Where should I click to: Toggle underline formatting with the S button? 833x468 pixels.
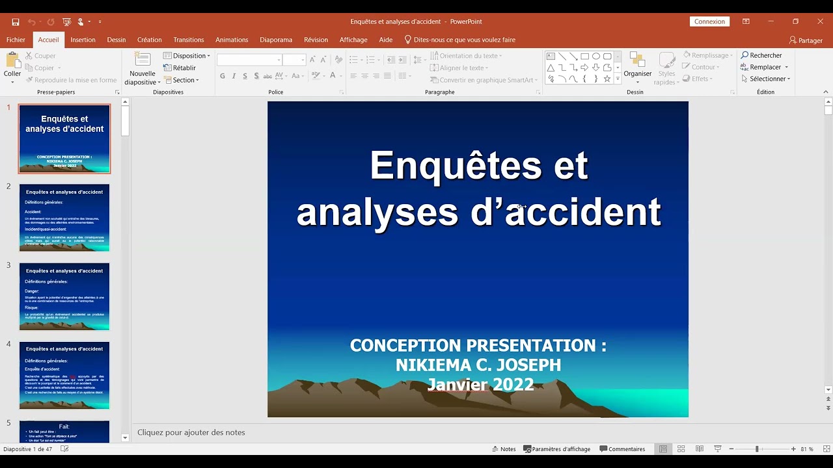(x=245, y=76)
